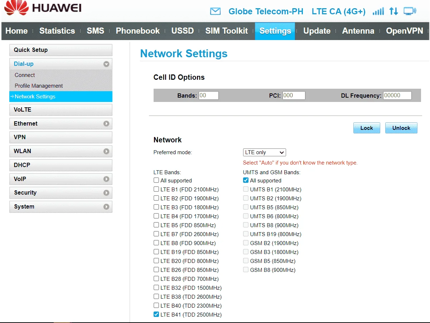This screenshot has height=323, width=430.
Task: Open the SIM Toolkit tab
Action: tap(226, 31)
